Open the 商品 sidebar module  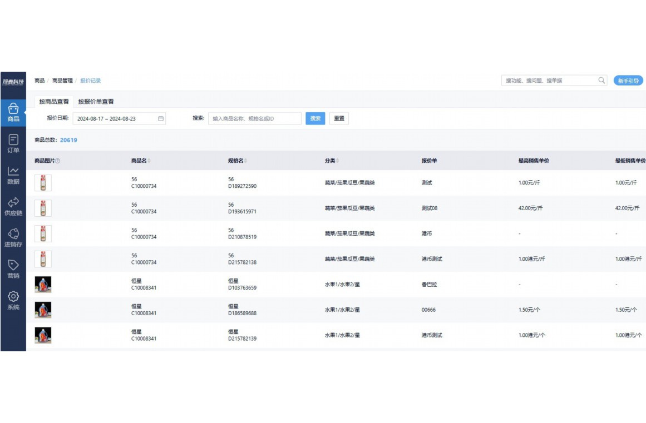coord(13,112)
